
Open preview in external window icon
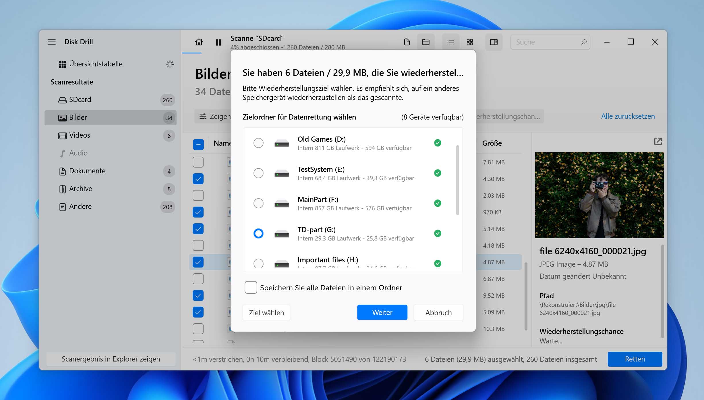coord(658,141)
